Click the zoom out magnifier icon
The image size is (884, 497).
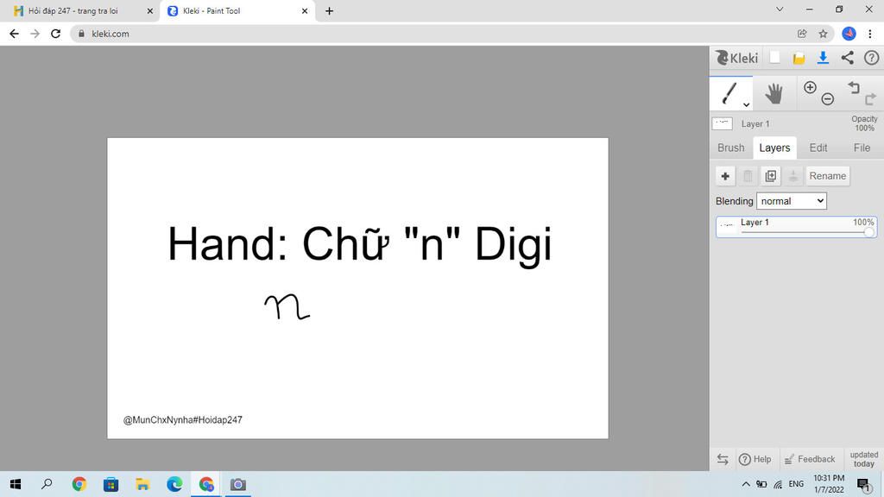828,99
